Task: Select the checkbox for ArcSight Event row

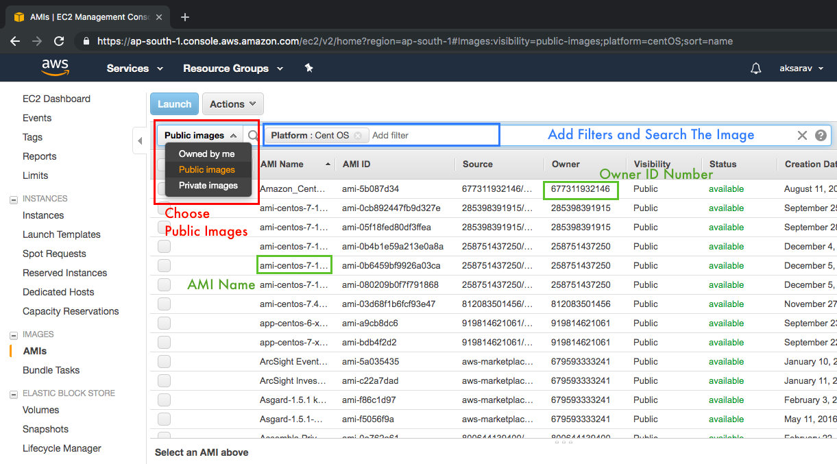Action: (164, 361)
